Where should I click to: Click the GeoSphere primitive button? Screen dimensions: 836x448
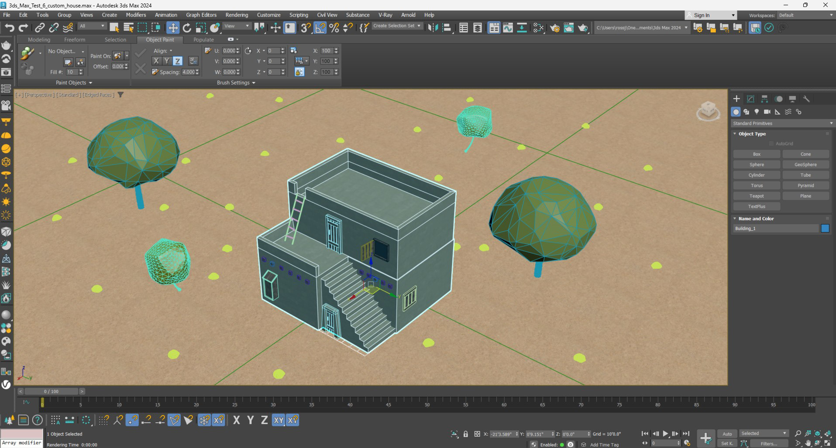[x=805, y=164]
